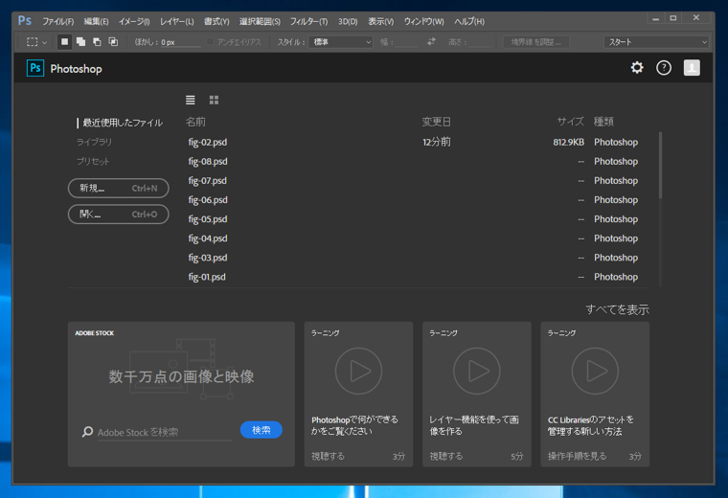
Task: Open the イメージ(I) menu
Action: 134,21
